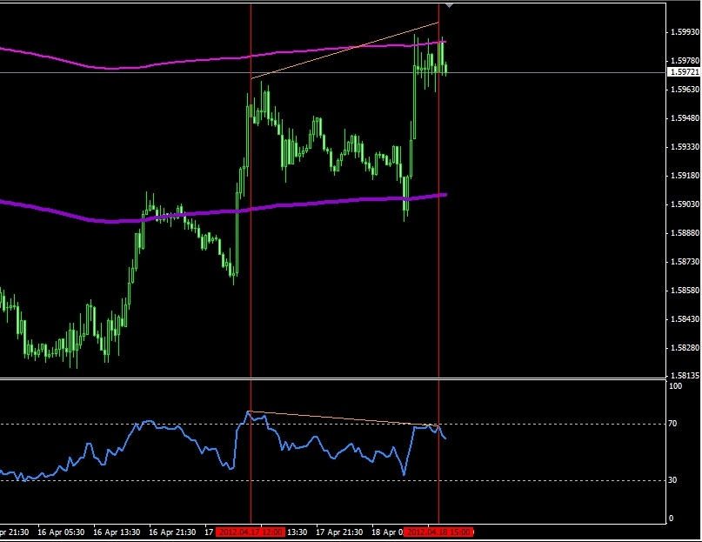Click the 1.58135 price level on the scale
This screenshot has height=542, width=702.
point(679,374)
